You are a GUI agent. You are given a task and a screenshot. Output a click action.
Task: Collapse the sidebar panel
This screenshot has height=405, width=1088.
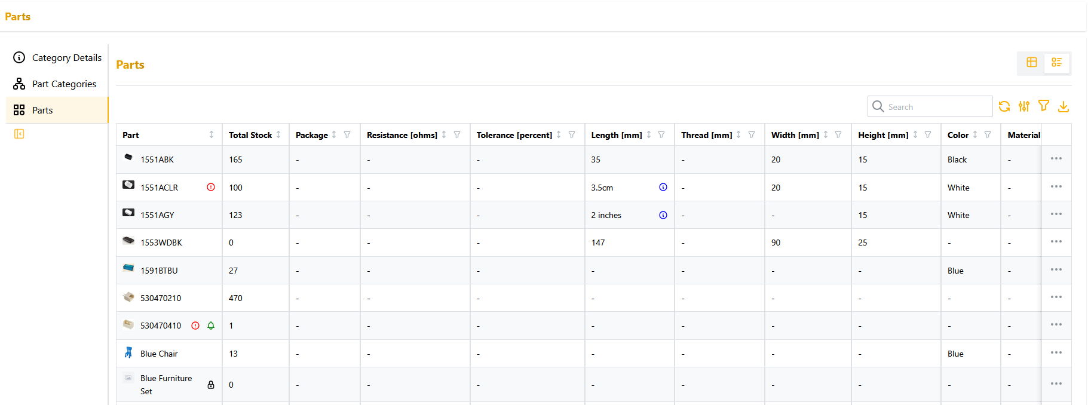pos(19,134)
